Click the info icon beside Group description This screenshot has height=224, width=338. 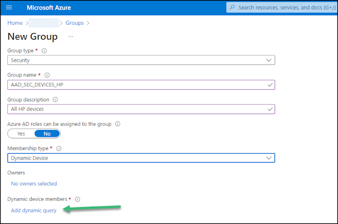(x=55, y=99)
